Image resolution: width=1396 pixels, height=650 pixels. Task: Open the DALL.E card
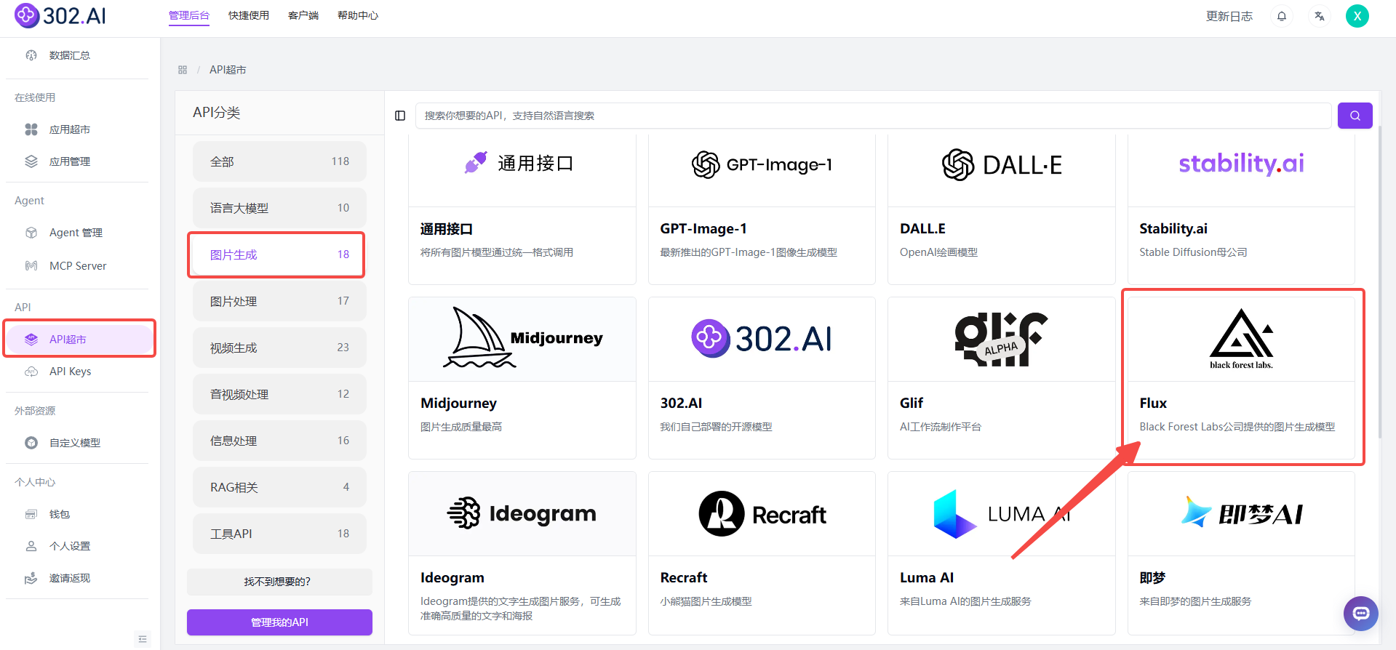coord(1002,209)
